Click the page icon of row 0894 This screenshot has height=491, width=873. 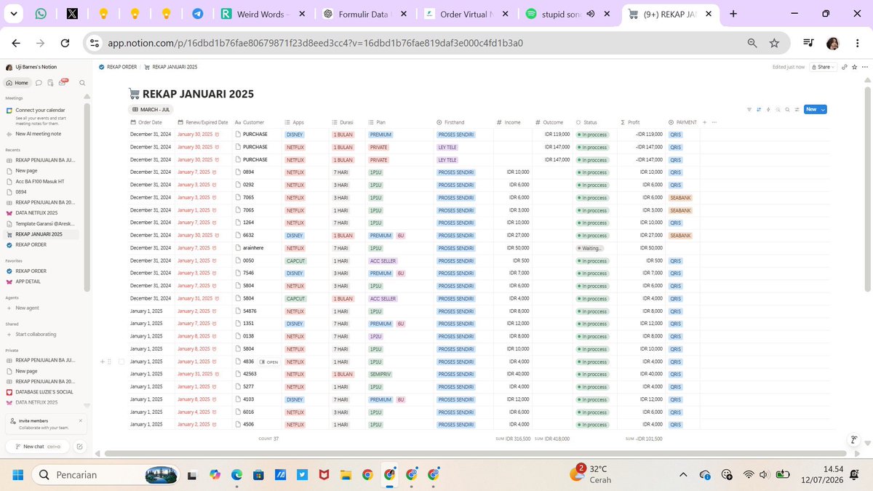point(238,172)
